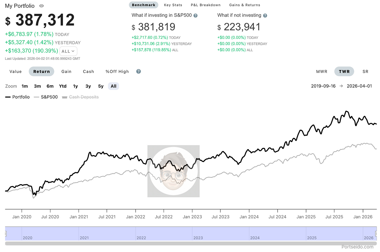The width and height of the screenshot is (380, 252).
Task: Click end date 2026-04-01 field
Action: click(359, 86)
